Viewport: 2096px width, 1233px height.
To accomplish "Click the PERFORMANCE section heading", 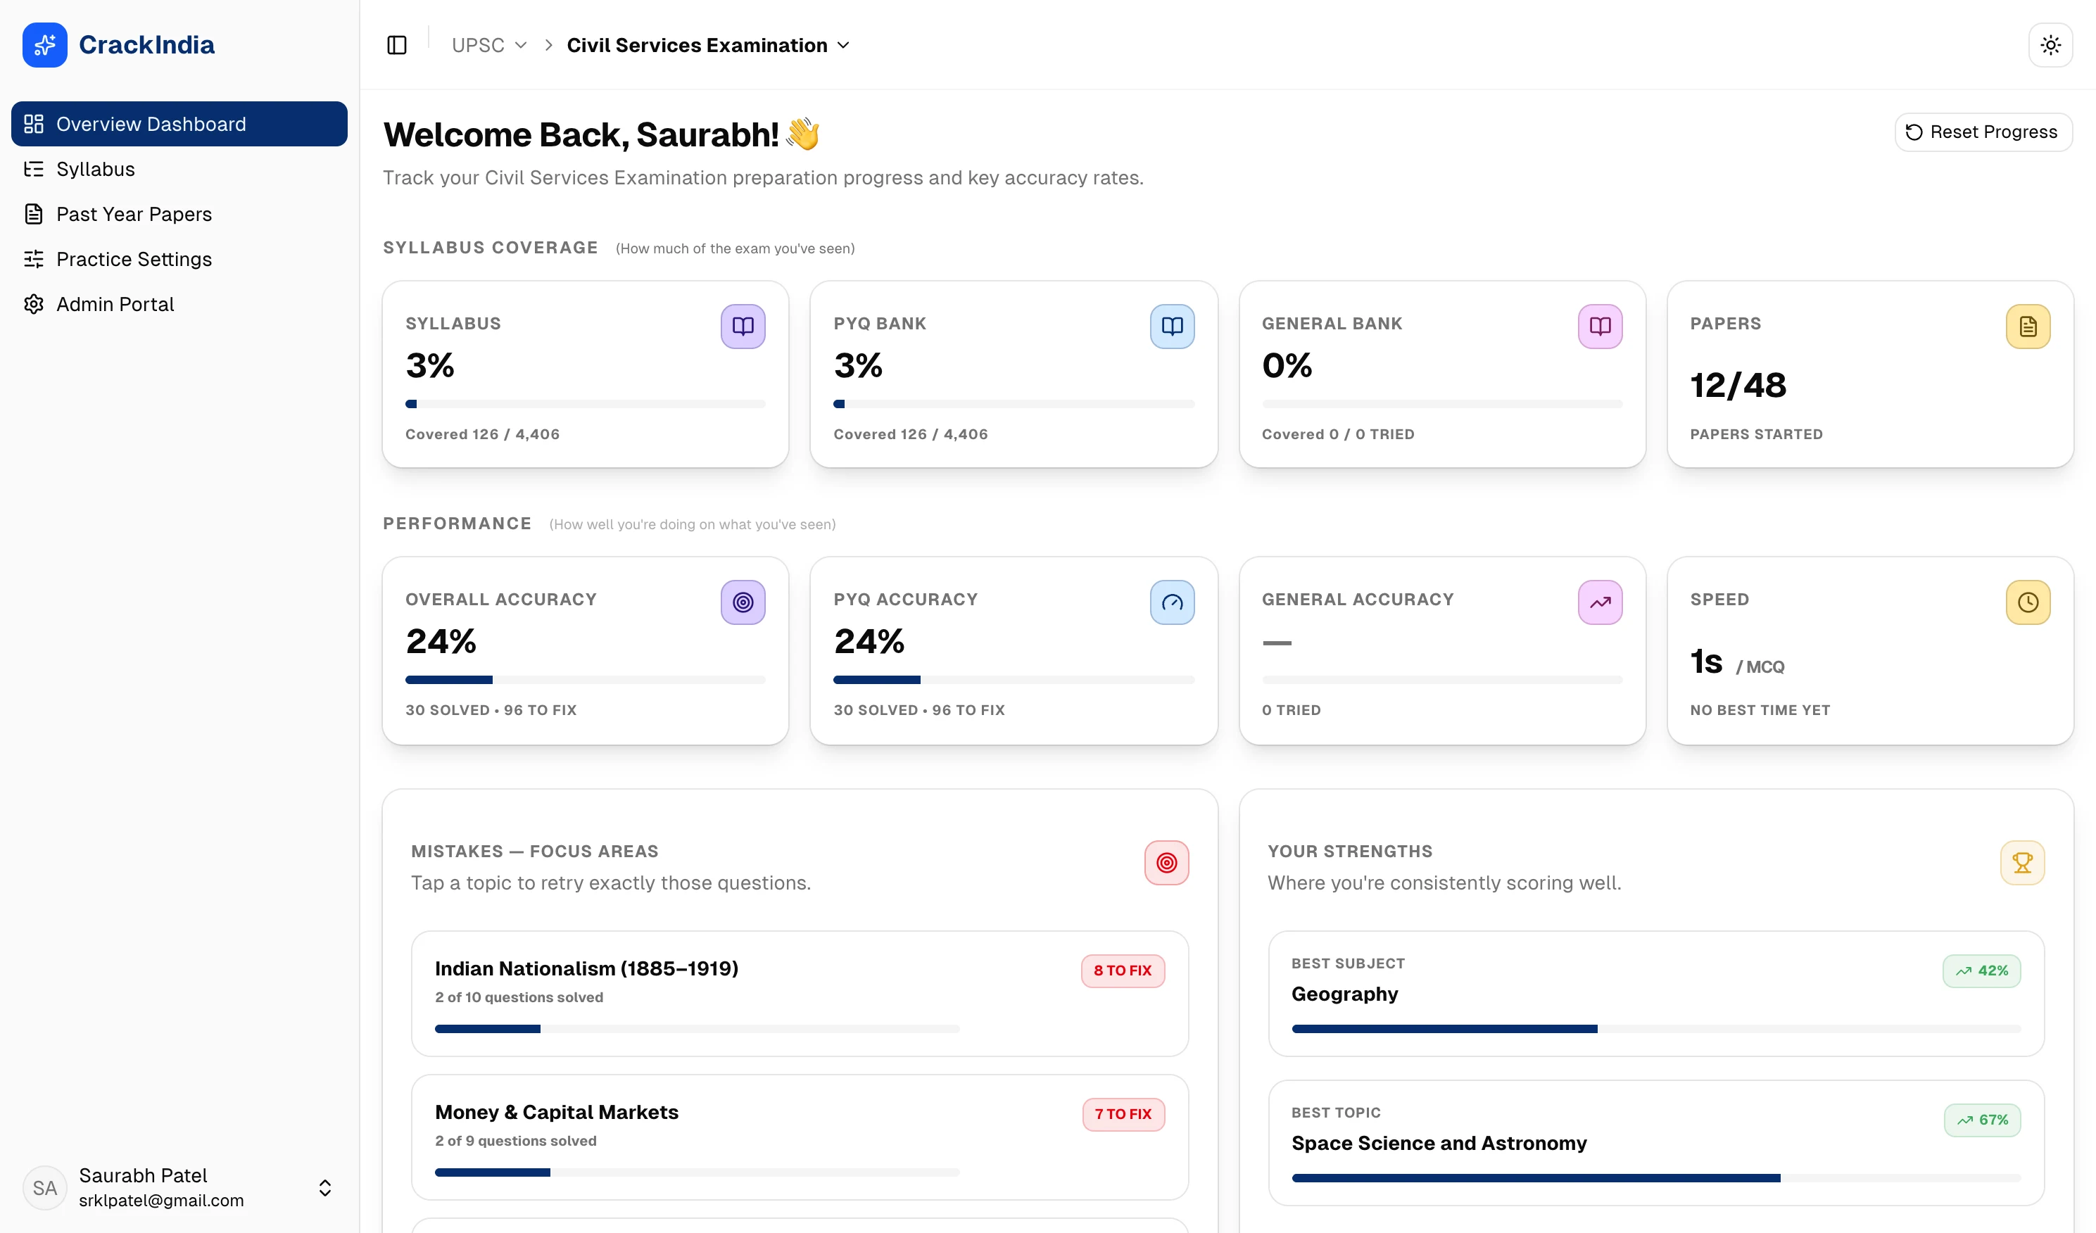I will click(x=457, y=524).
